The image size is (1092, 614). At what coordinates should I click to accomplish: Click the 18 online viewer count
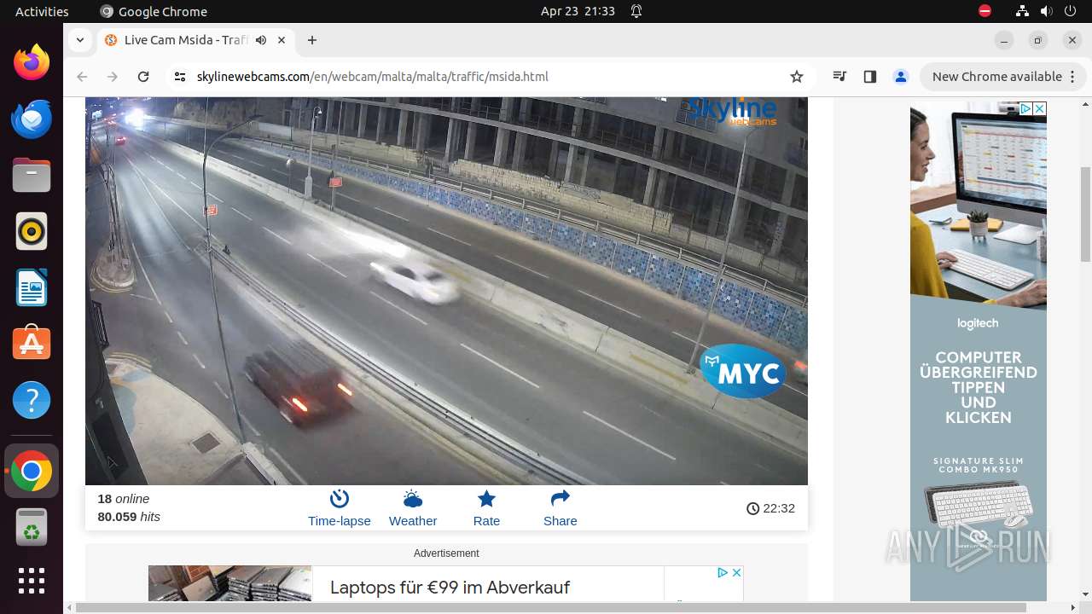(x=124, y=499)
